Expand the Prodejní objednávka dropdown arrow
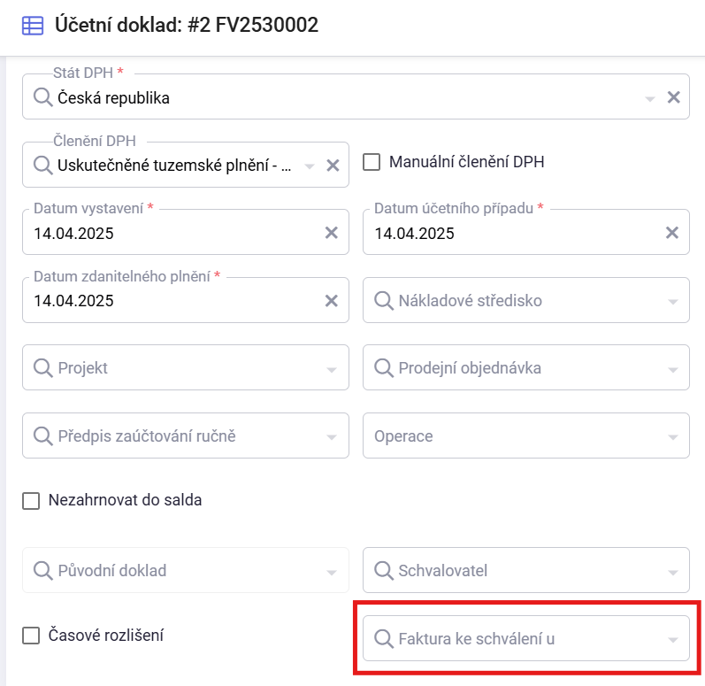Viewport: 705px width, 686px height. [672, 370]
